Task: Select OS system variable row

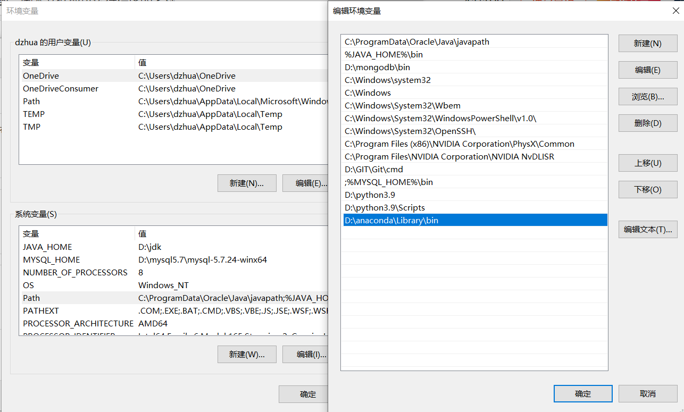Action: coord(173,285)
